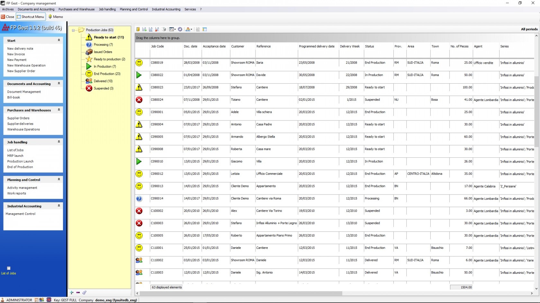Open the Industrial Accounting menu
Image resolution: width=540 pixels, height=303 pixels.
coord(166,9)
